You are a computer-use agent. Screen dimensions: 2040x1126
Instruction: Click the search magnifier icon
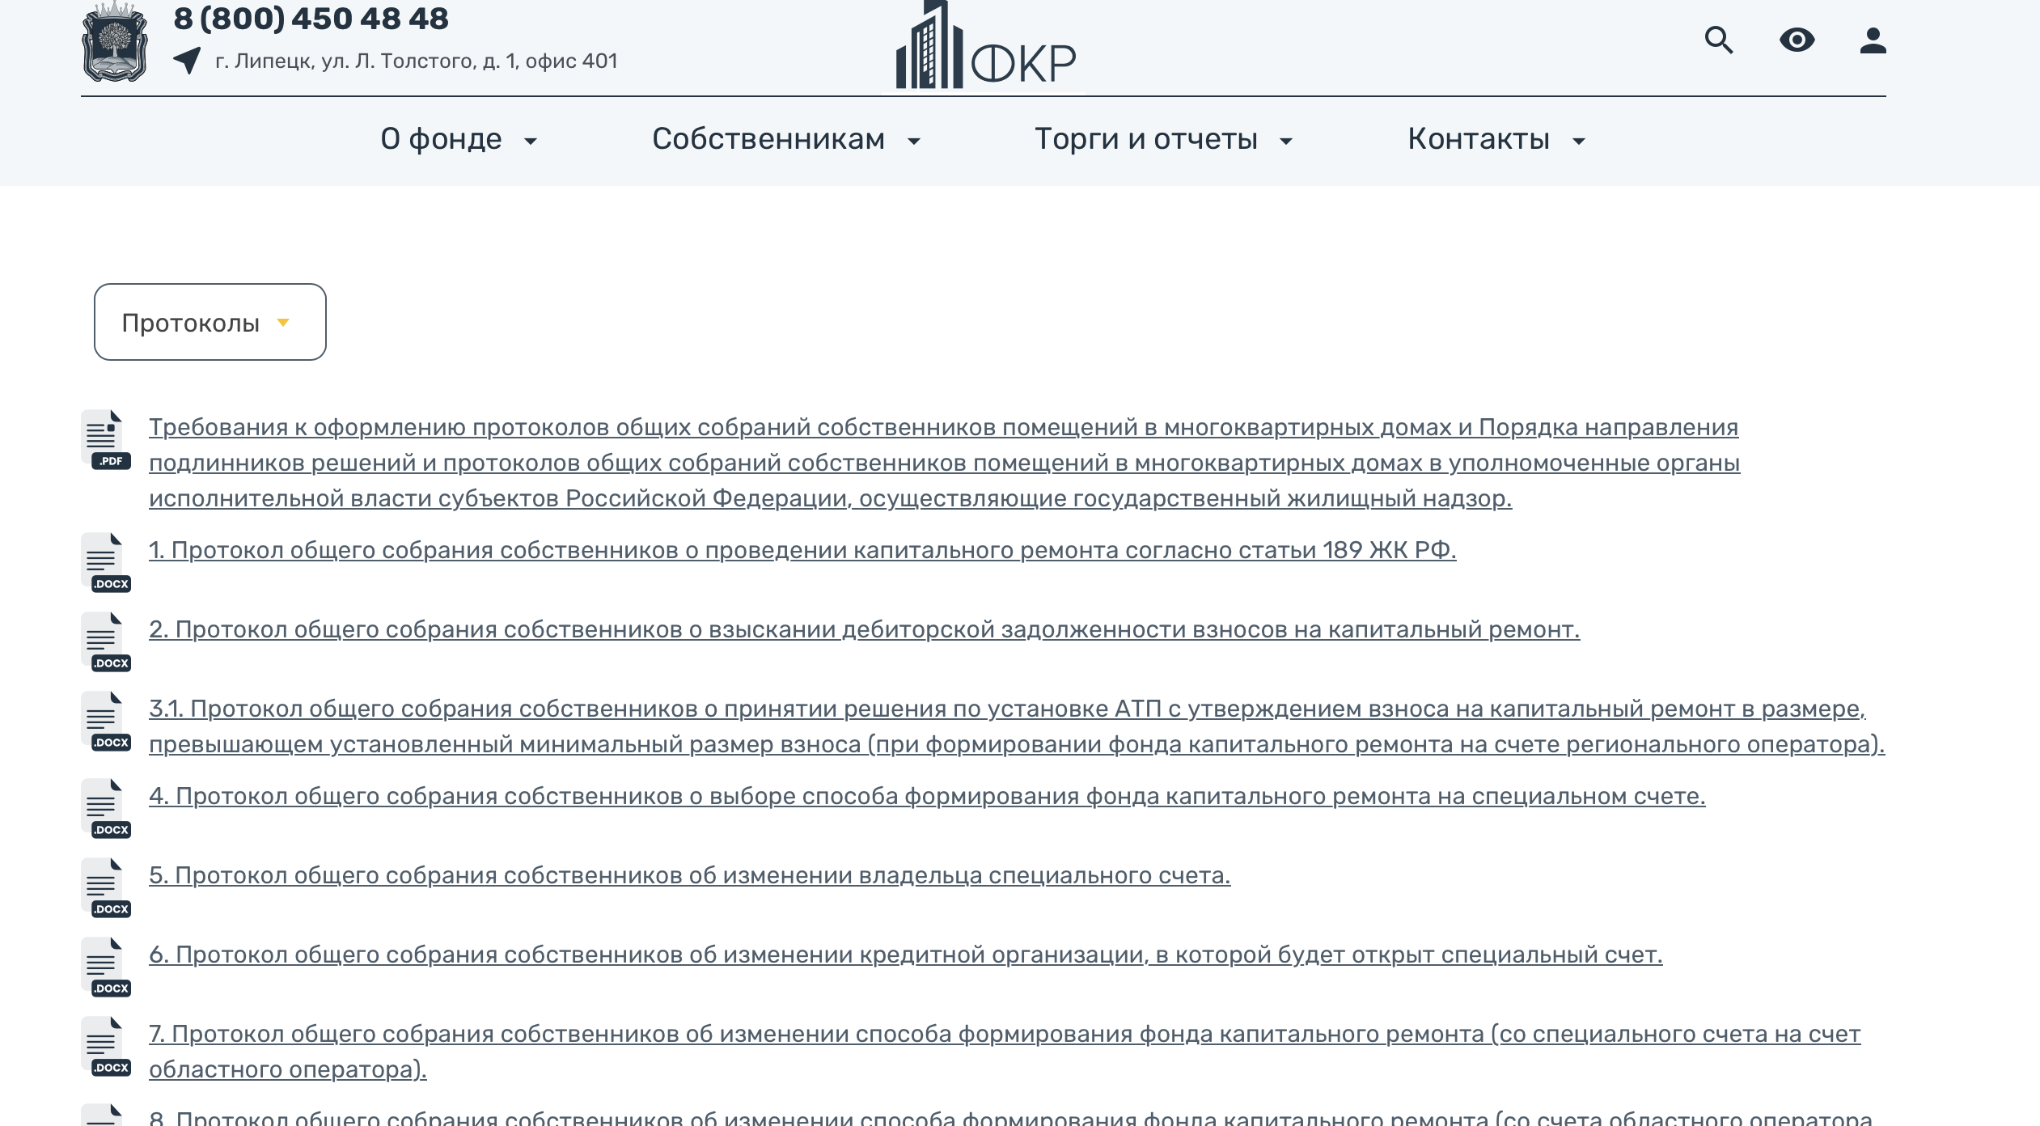[x=1719, y=40]
